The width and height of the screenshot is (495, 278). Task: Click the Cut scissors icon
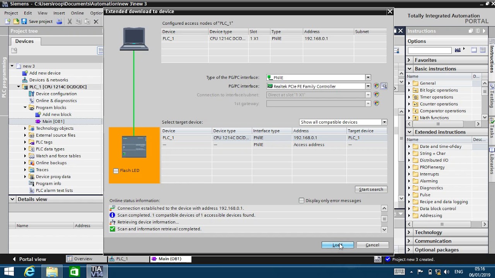coord(70,22)
